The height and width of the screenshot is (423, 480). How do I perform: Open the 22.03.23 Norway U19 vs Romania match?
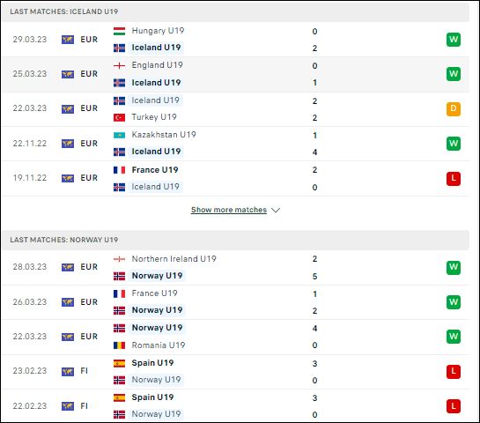click(235, 337)
